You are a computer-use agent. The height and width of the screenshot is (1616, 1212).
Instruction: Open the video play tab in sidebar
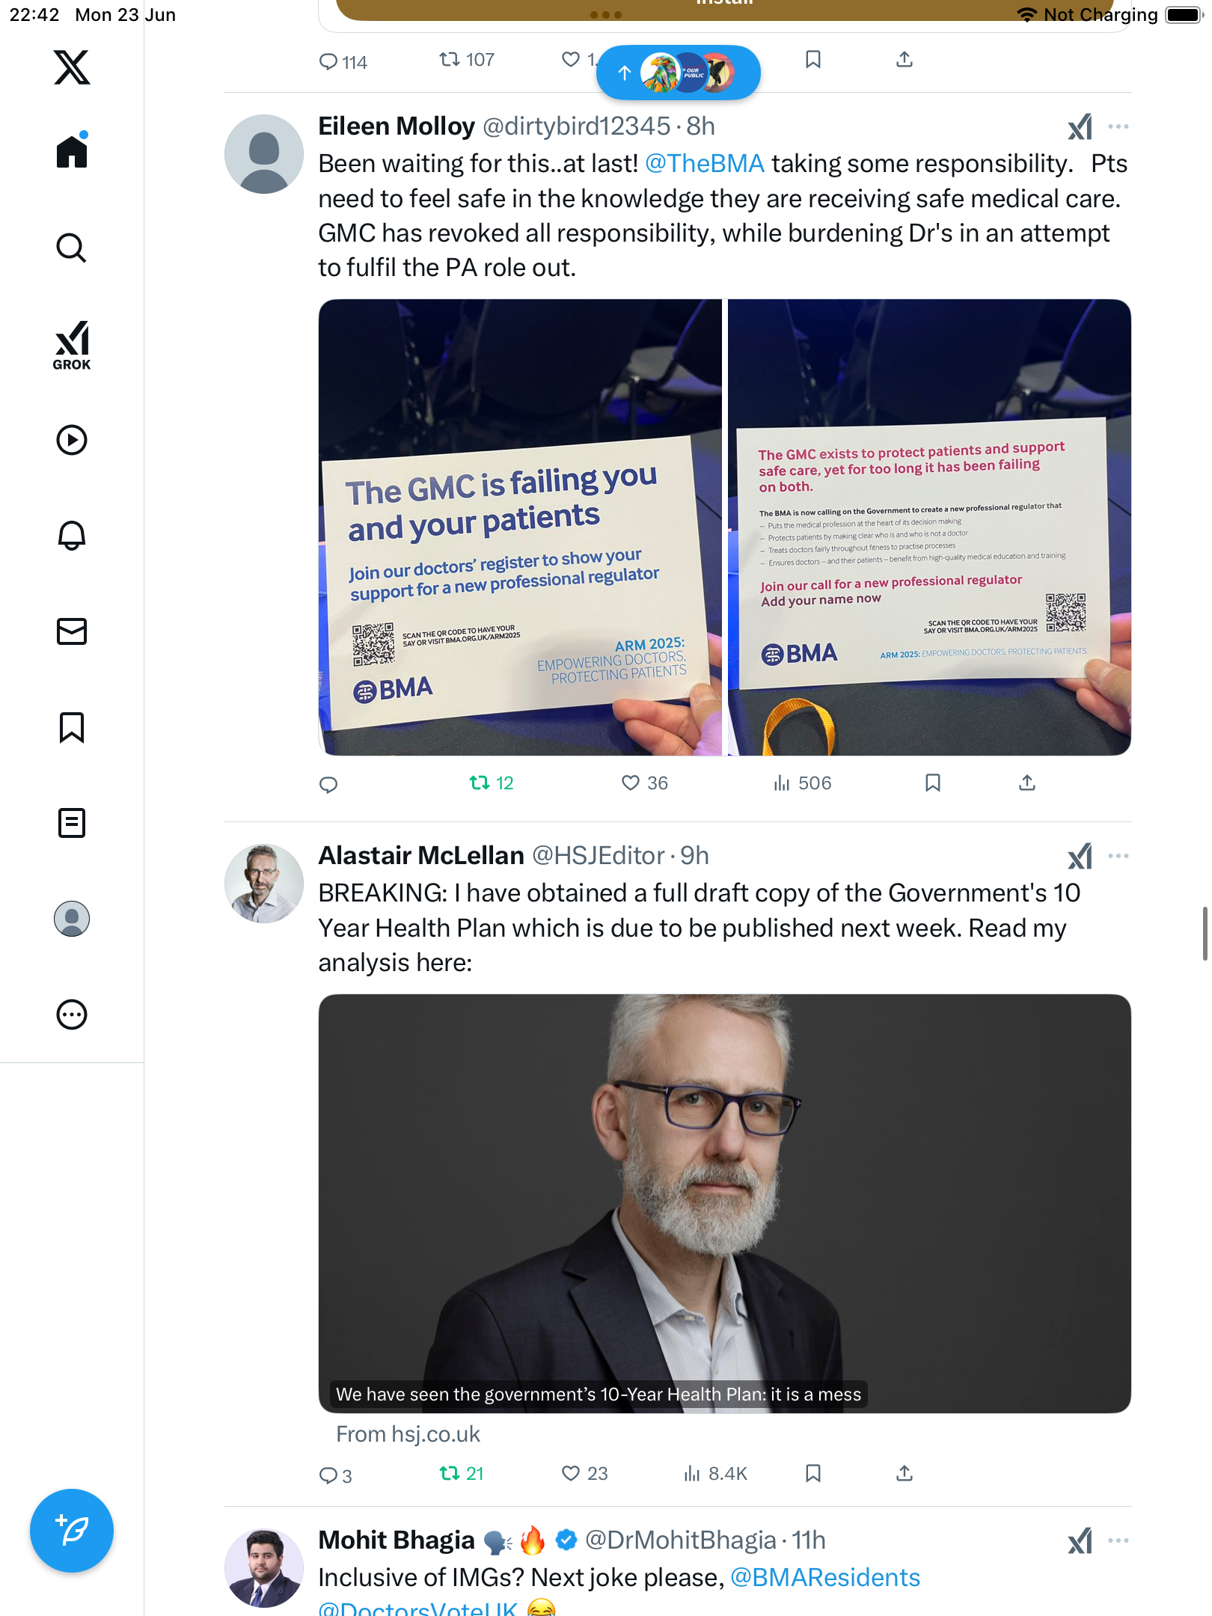click(72, 440)
